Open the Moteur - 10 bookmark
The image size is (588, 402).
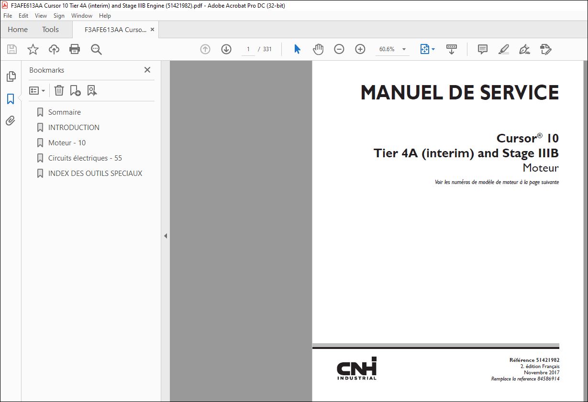point(67,143)
